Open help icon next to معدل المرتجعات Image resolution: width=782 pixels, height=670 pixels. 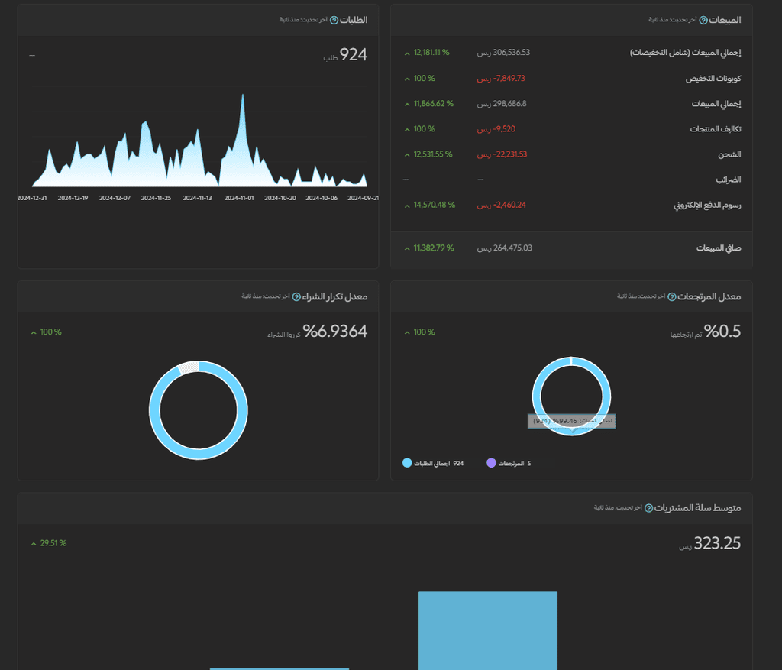click(672, 297)
